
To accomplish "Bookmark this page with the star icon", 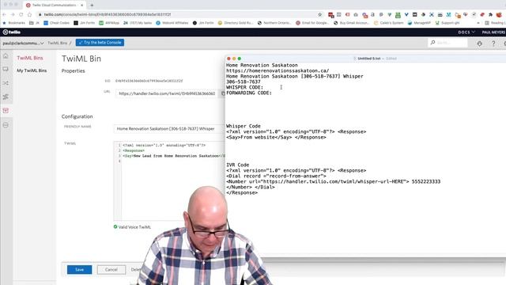I will coord(319,14).
